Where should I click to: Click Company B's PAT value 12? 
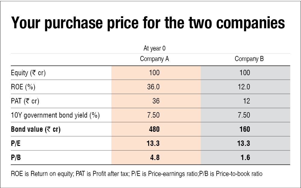pos(246,101)
